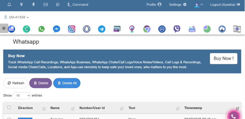Viewport: 245px width, 119px height.
Task: Click the Buy Now ! button
Action: pos(224,58)
